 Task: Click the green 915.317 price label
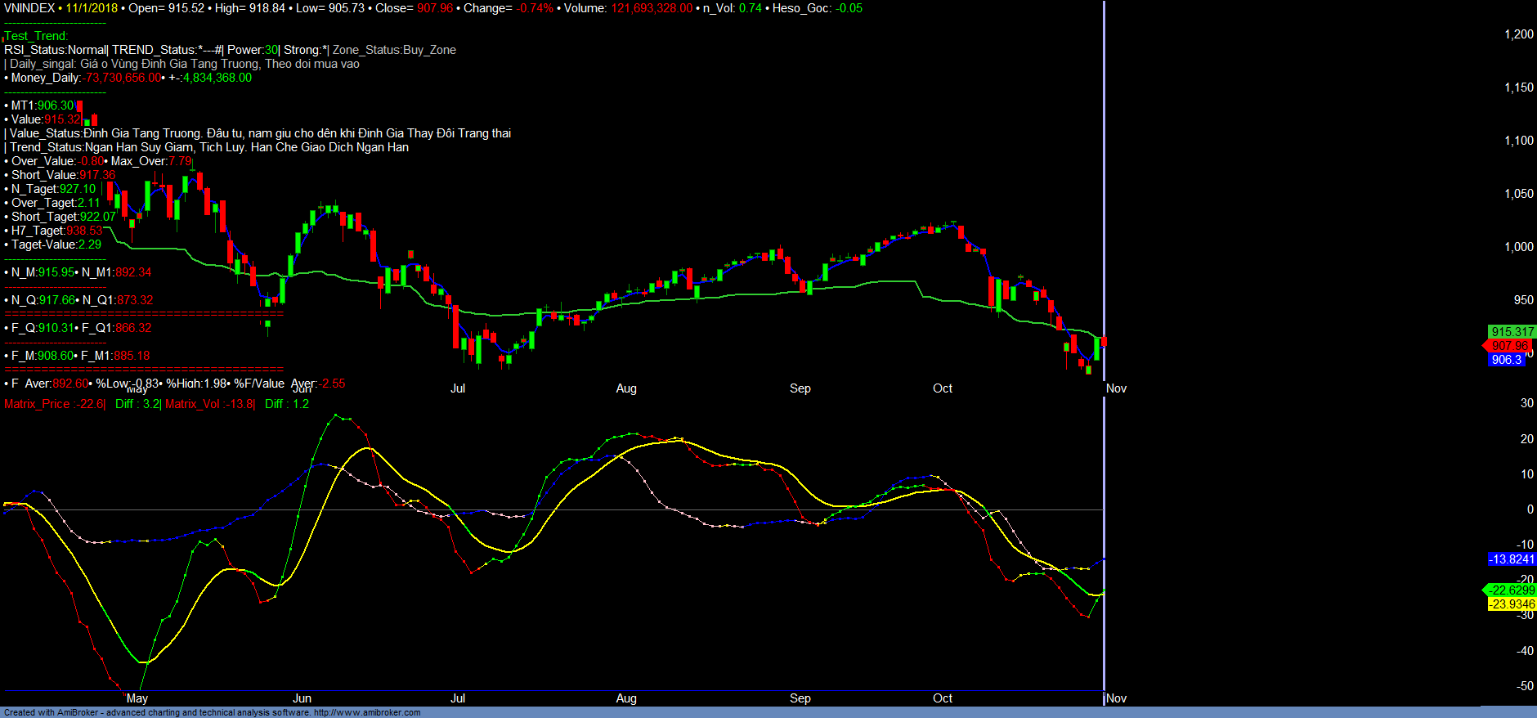point(1512,332)
